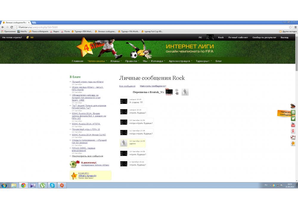Open the new tab button in Chrome
Image resolution: width=298 pixels, height=209 pixels.
pos(34,23)
